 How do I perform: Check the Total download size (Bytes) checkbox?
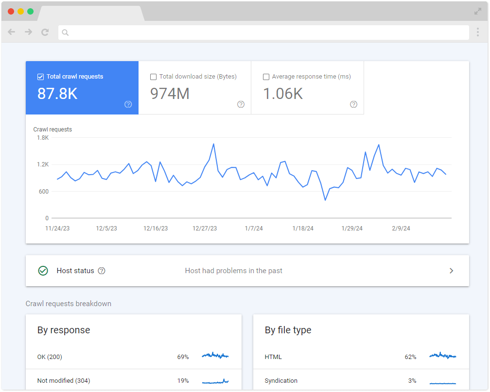click(154, 77)
